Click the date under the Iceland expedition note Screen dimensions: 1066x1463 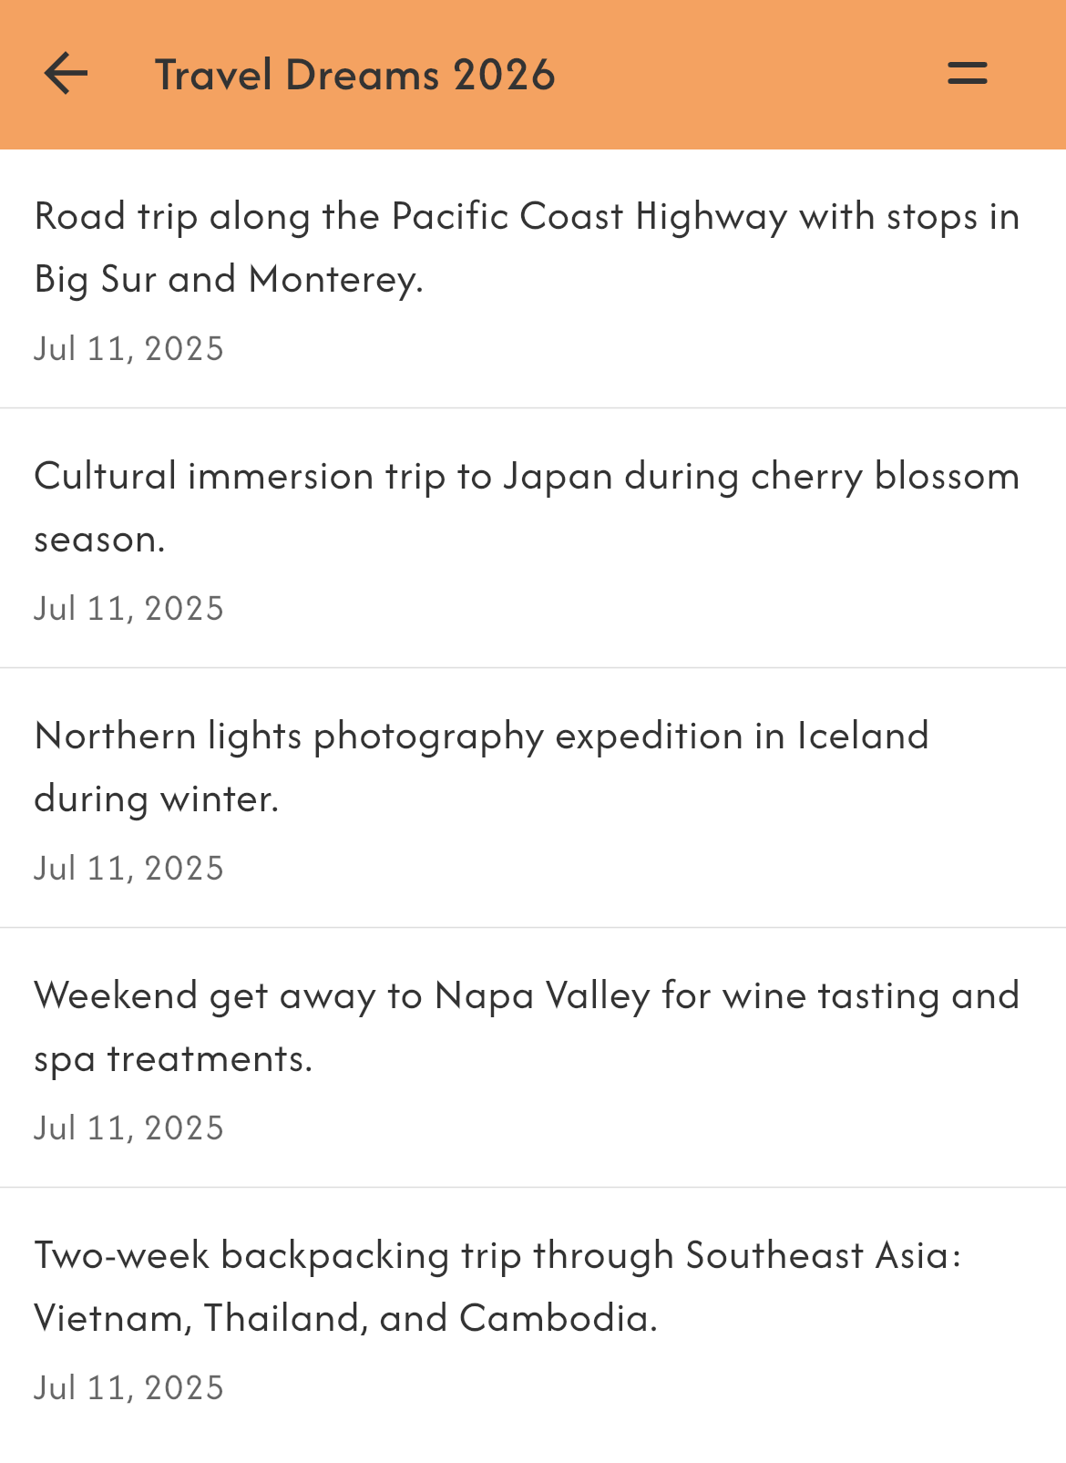[128, 869]
